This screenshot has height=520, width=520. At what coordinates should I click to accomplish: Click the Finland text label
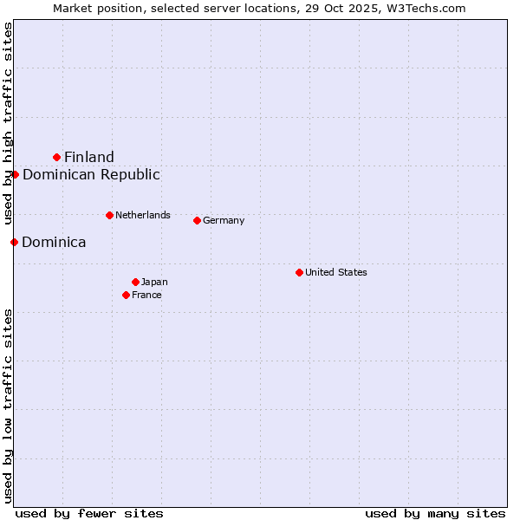pyautogui.click(x=89, y=157)
